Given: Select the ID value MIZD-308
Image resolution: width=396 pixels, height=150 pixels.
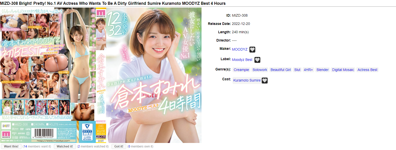Looking at the screenshot, I should pyautogui.click(x=240, y=15).
